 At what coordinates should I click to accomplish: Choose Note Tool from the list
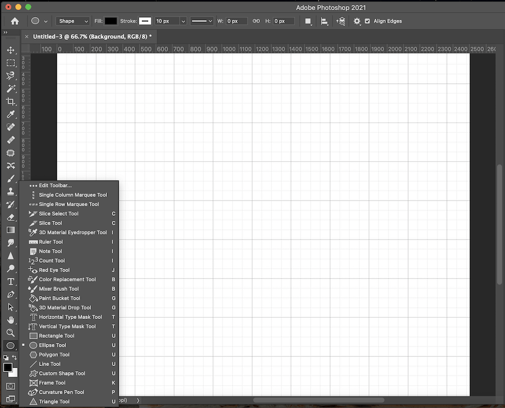69,251
